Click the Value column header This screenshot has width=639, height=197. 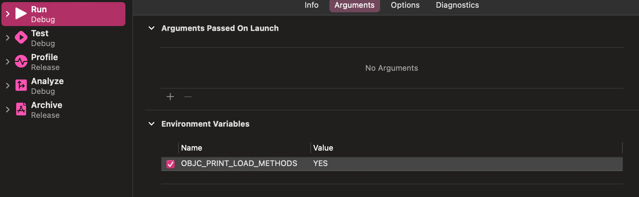click(x=323, y=148)
